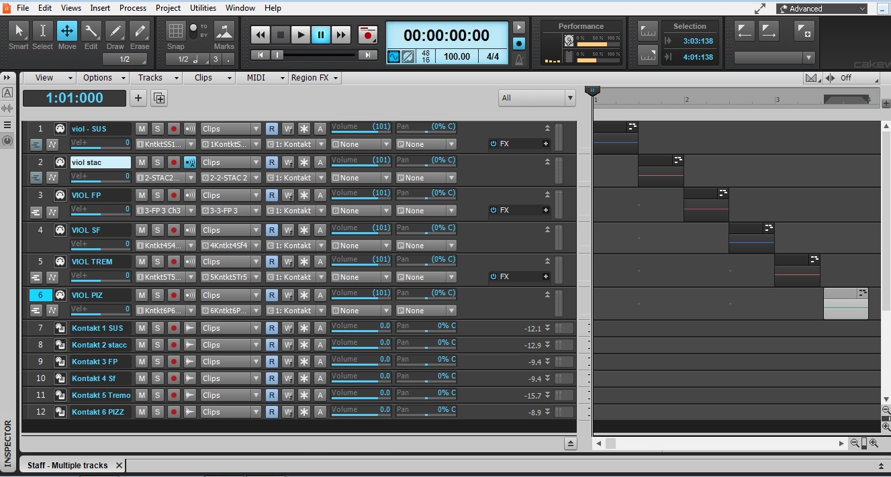This screenshot has height=477, width=891.
Task: Open output dropdown 2-2-STAC 2
Action: [x=231, y=178]
